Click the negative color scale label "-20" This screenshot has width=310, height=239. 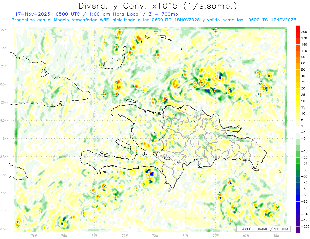[305, 158]
